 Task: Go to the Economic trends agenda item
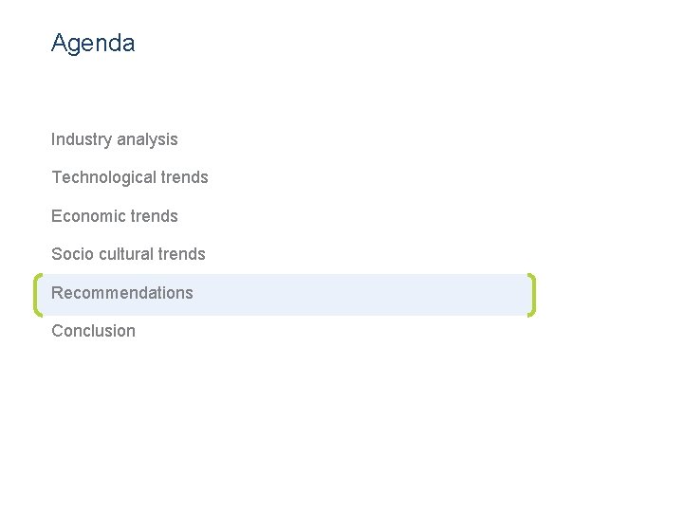point(115,216)
